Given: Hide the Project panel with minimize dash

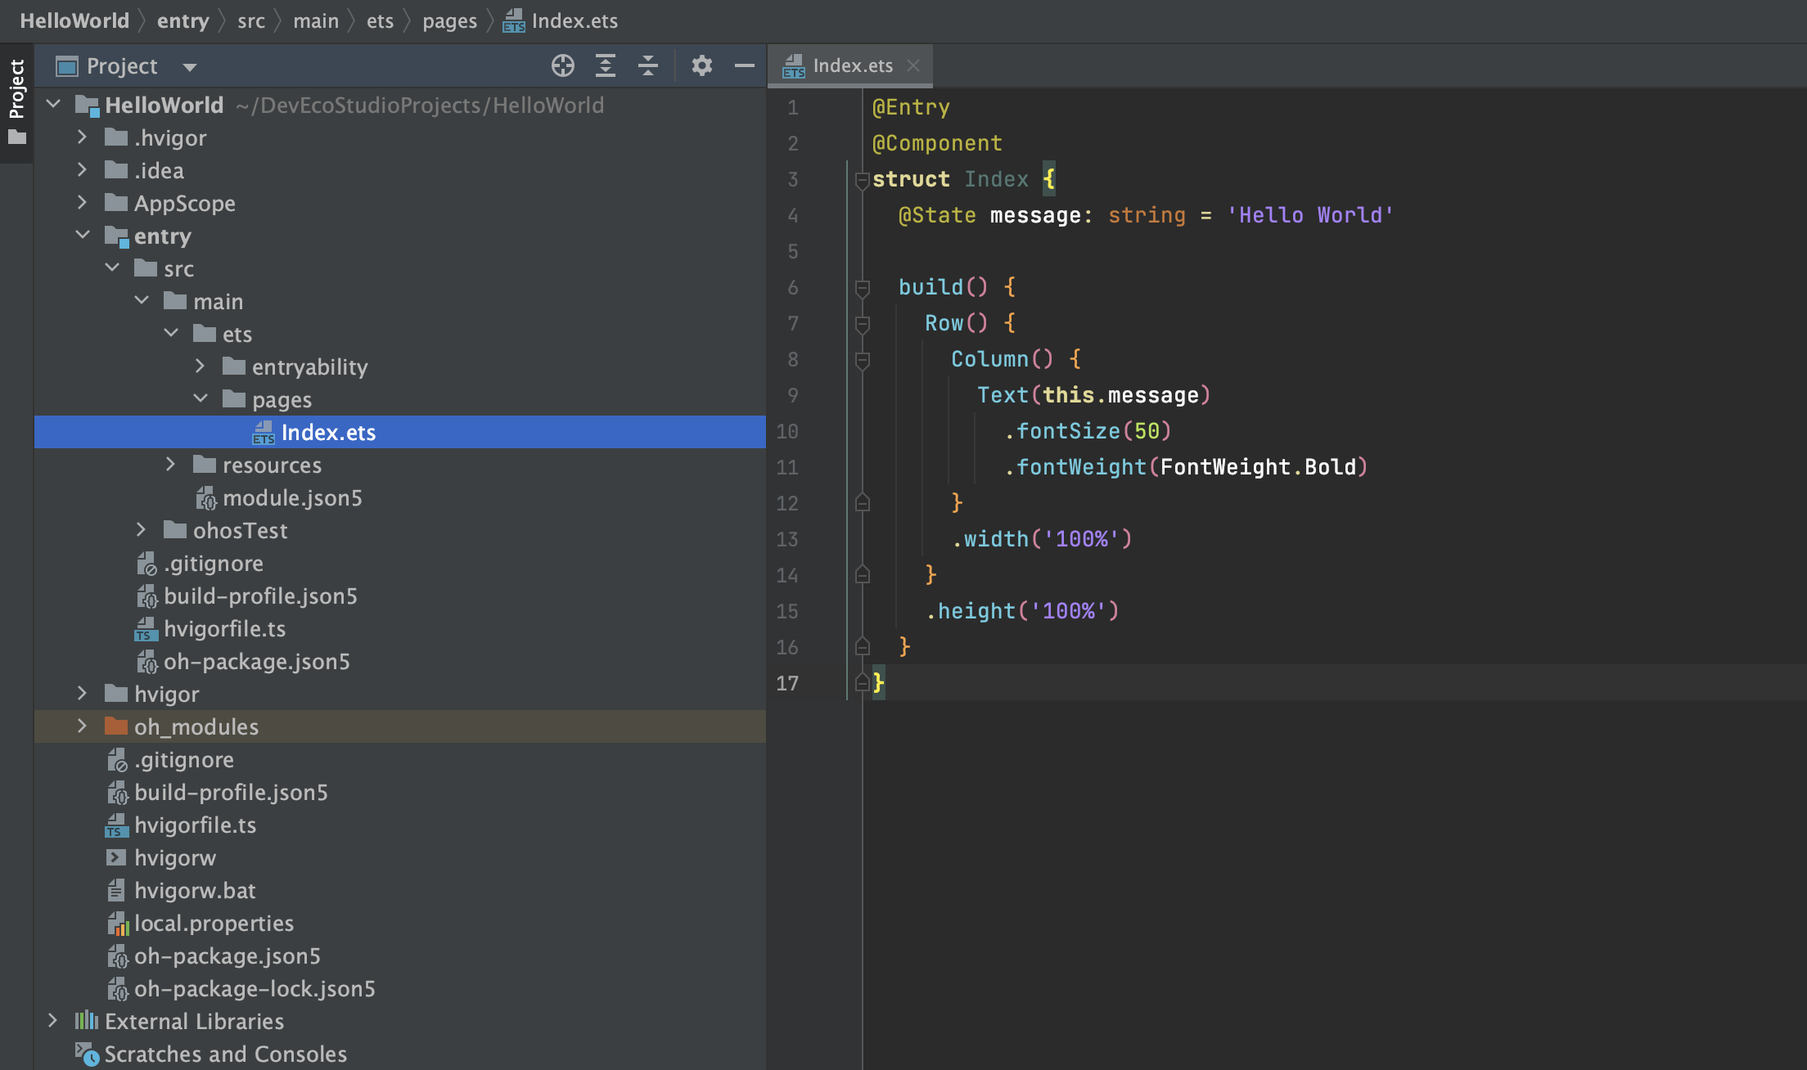Looking at the screenshot, I should (x=745, y=65).
